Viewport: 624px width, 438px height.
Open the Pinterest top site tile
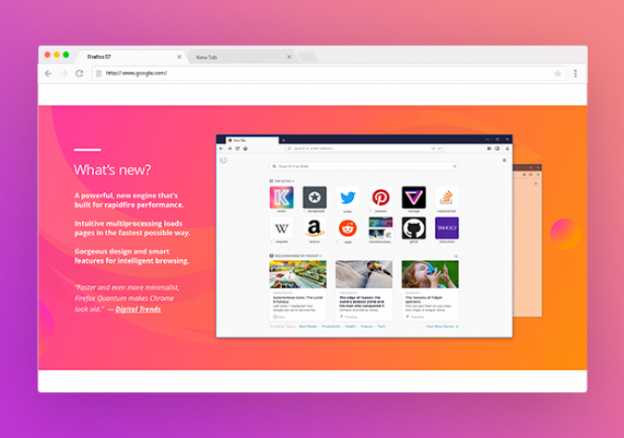point(380,198)
